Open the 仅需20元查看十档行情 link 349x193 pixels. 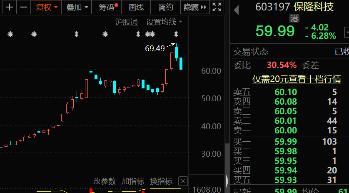point(297,79)
